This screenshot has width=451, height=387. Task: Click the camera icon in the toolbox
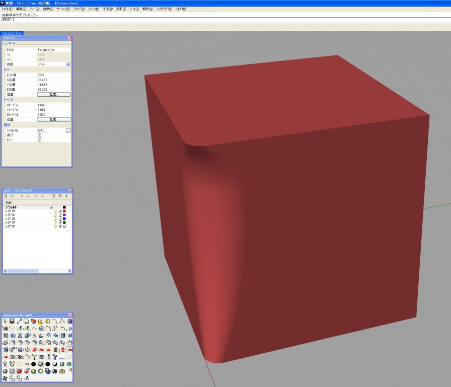point(5,328)
